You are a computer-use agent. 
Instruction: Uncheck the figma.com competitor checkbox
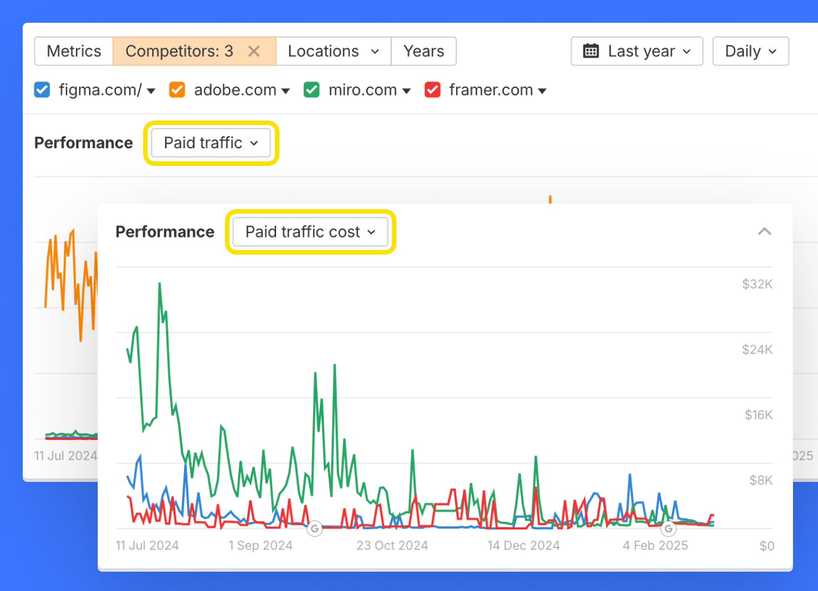point(41,89)
